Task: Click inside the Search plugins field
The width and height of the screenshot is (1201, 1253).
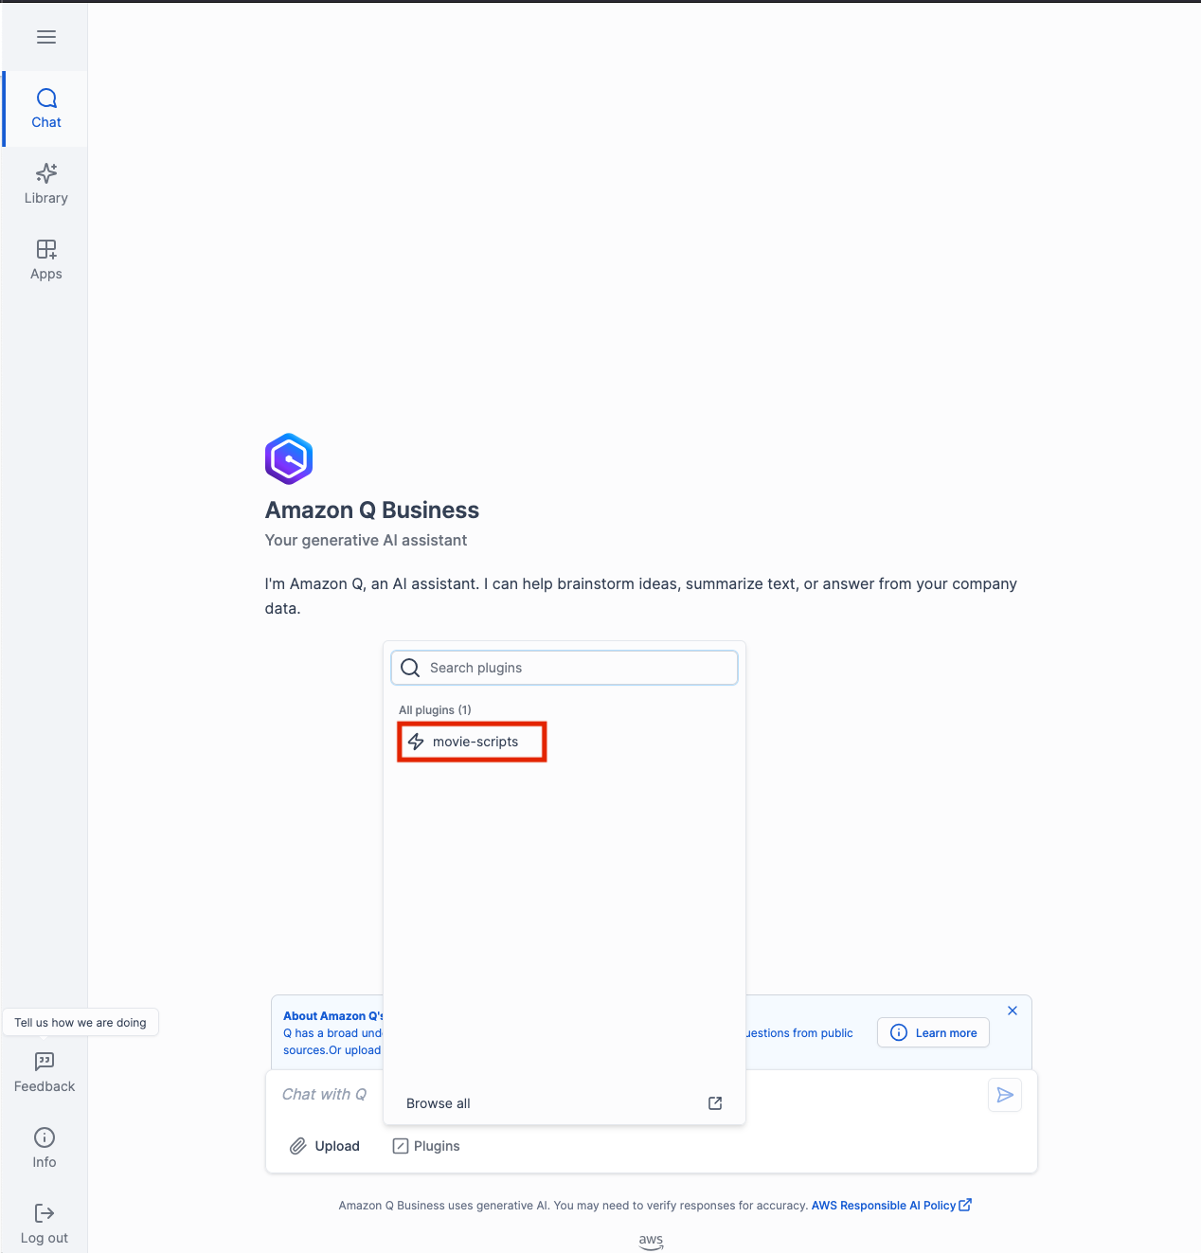Action: pos(565,668)
